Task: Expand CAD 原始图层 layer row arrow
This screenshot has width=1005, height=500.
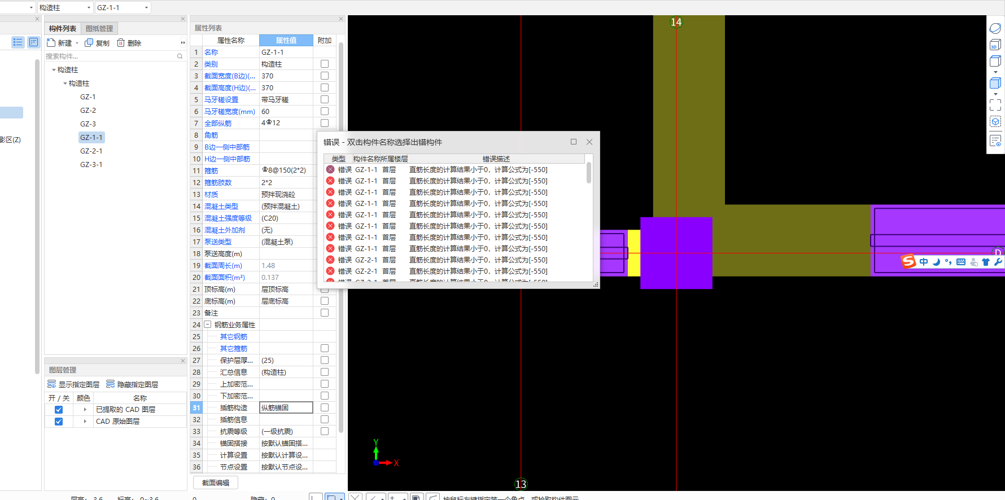Action: coord(85,422)
